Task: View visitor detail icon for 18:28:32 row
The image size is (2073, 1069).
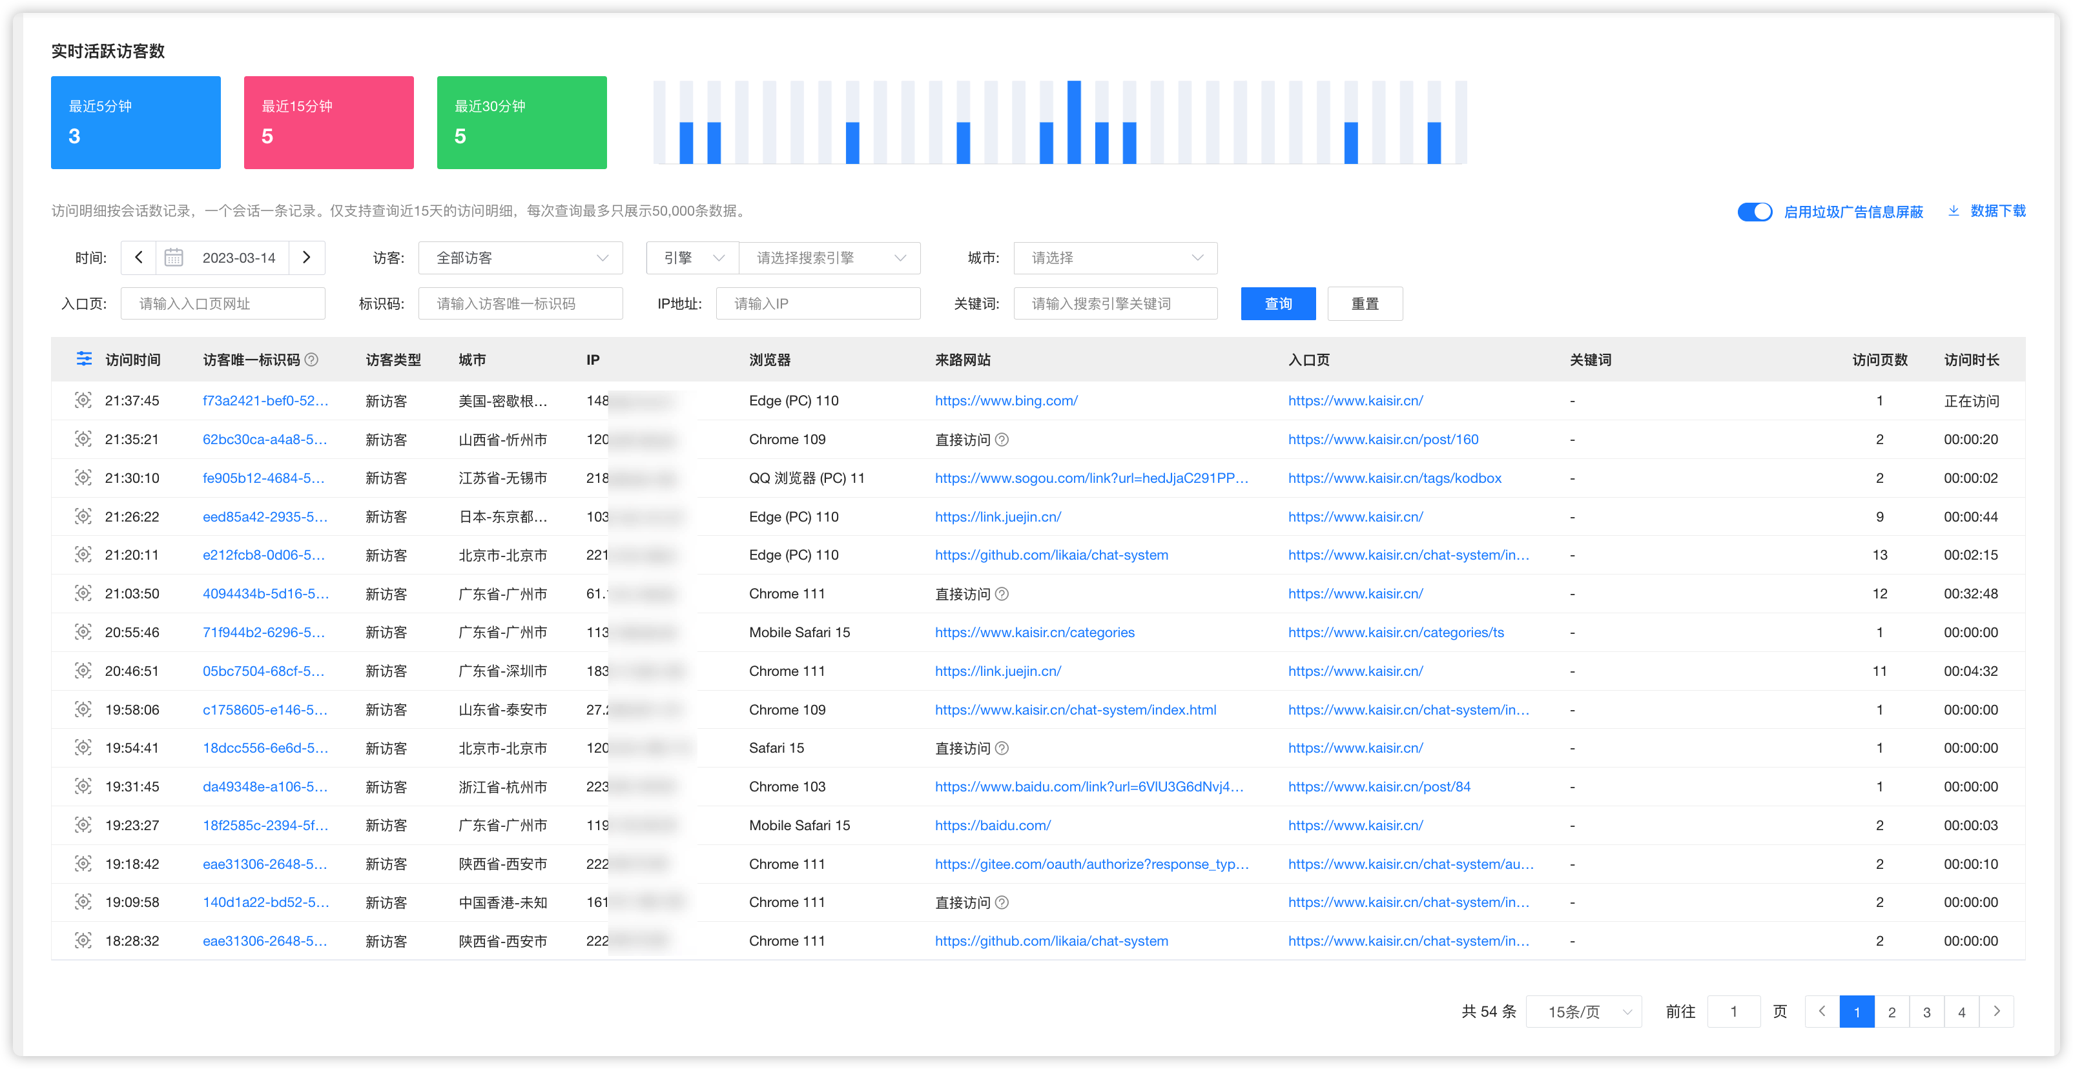Action: point(83,941)
